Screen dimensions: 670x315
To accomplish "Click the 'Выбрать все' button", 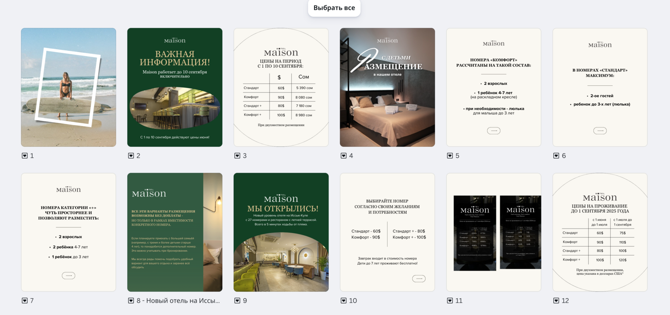I will click(x=334, y=8).
